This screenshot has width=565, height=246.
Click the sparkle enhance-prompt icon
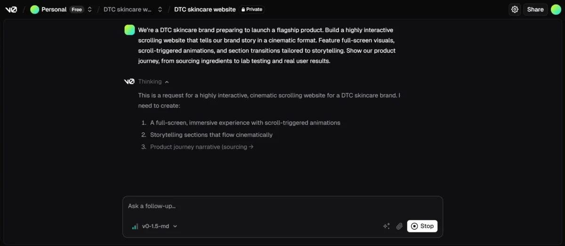[x=386, y=226]
